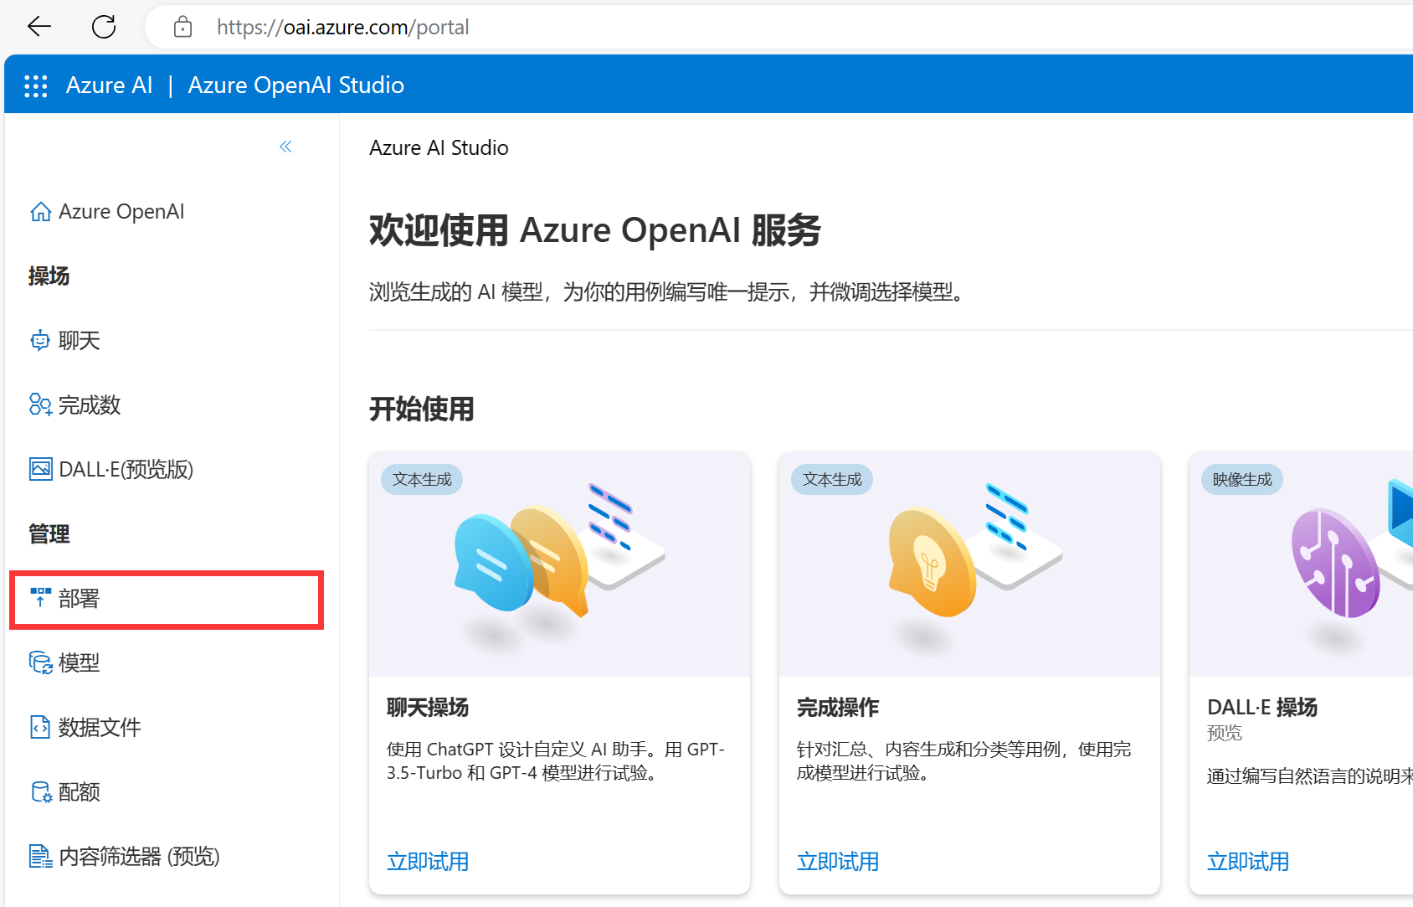Click the 映像生成 tag

point(1242,479)
